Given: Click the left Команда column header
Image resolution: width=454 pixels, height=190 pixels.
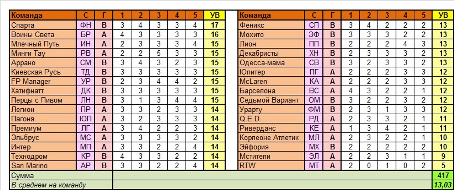Looking at the screenshot, I should coord(43,15).
